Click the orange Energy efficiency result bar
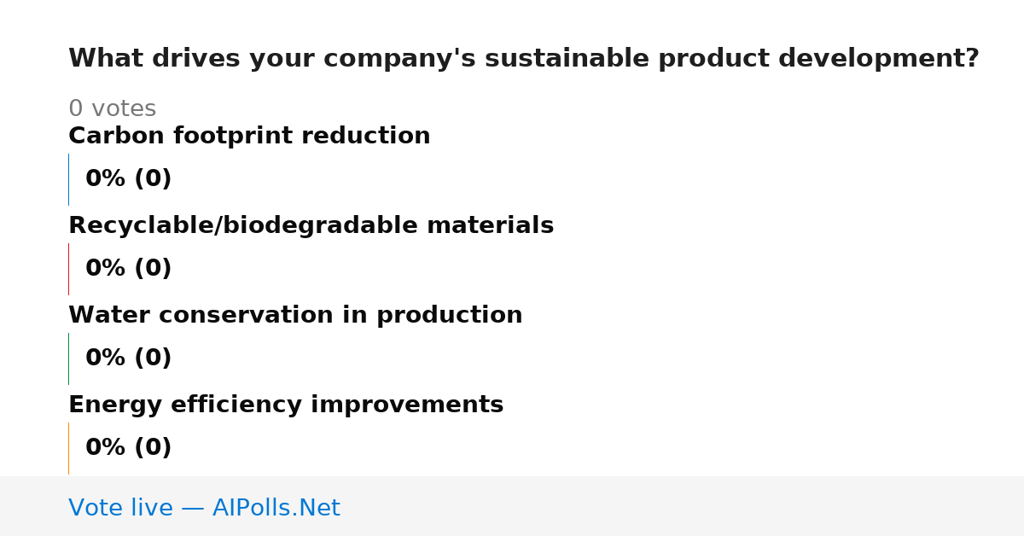The height and width of the screenshot is (536, 1024). click(68, 448)
